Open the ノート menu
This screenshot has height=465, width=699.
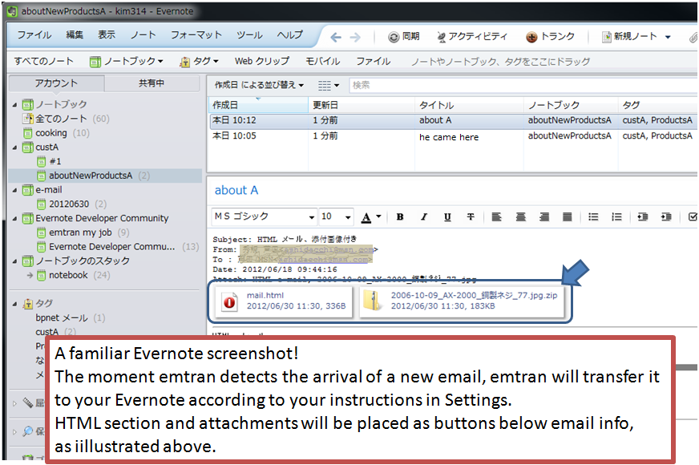pos(143,35)
